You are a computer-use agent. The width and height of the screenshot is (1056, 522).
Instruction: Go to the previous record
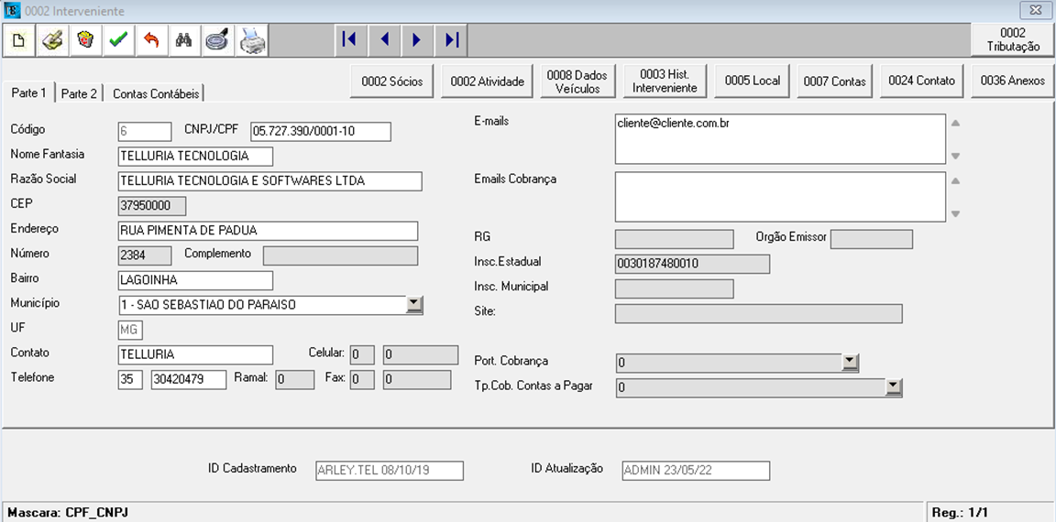[385, 40]
